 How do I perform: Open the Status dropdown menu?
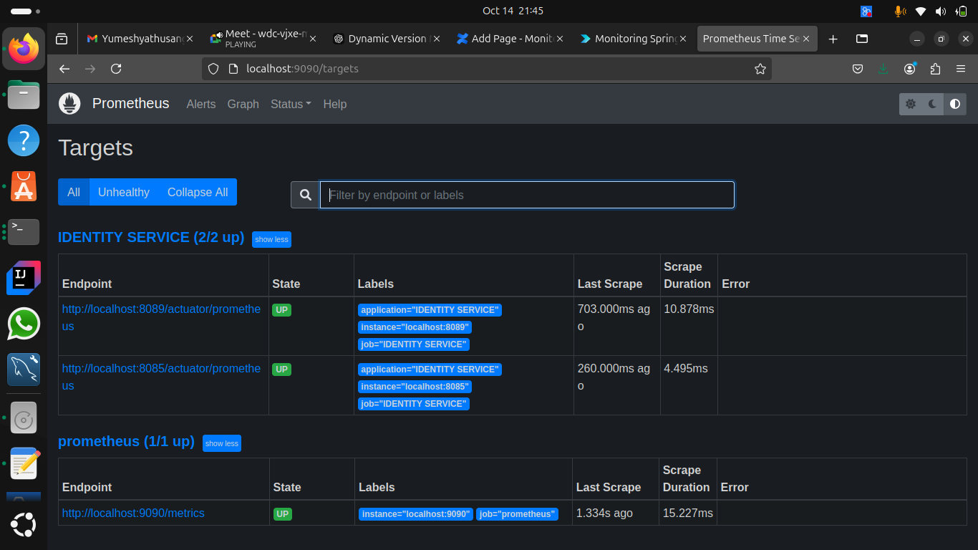[291, 104]
